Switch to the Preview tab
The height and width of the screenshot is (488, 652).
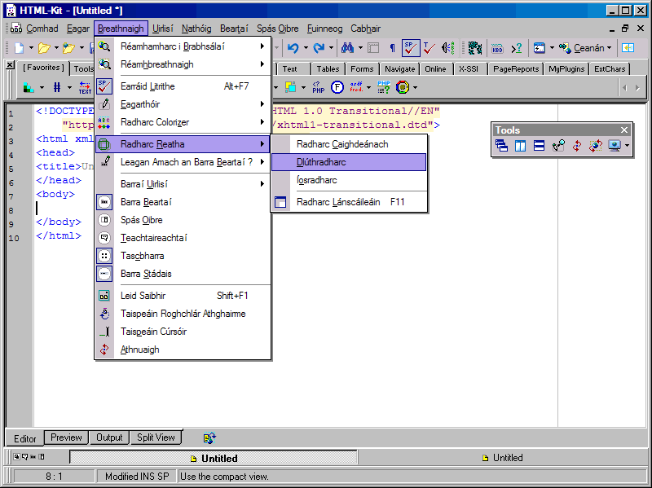click(66, 437)
